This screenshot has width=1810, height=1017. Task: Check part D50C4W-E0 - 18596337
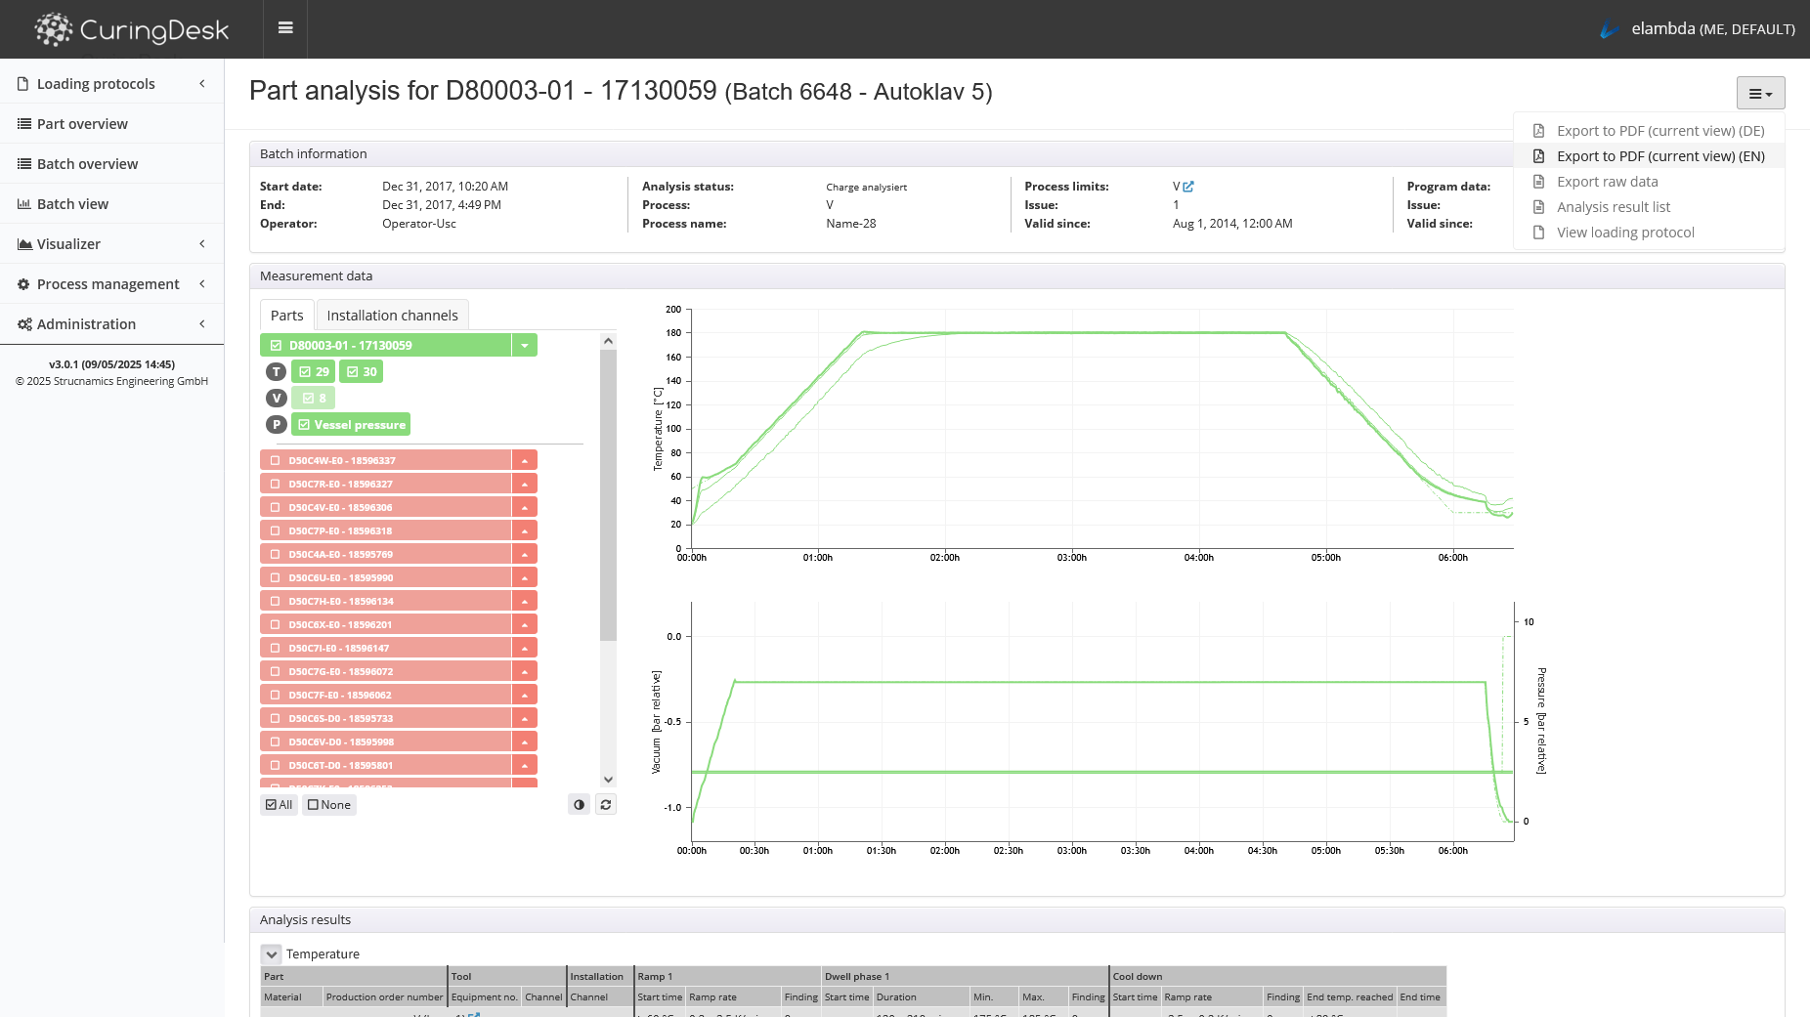pos(276,461)
